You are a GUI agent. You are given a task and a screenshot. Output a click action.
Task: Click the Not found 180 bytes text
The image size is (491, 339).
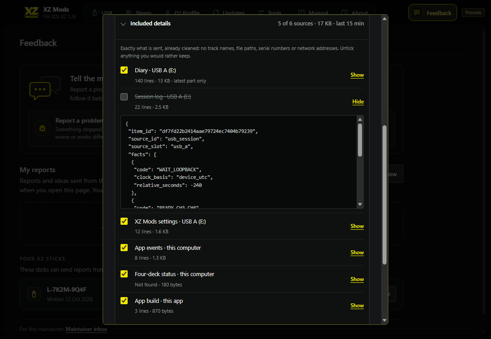point(158,285)
